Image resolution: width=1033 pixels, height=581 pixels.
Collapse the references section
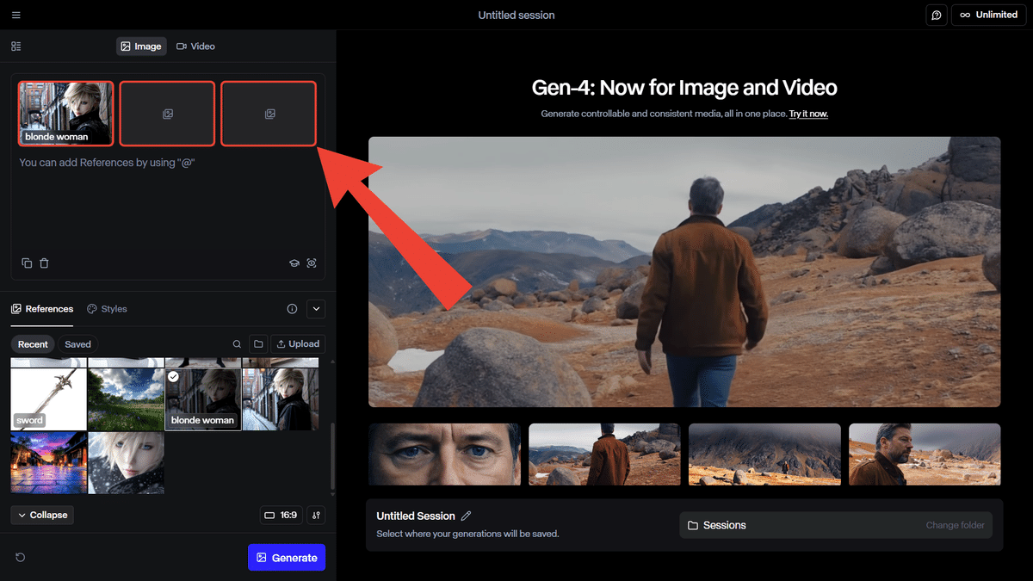[x=42, y=515]
